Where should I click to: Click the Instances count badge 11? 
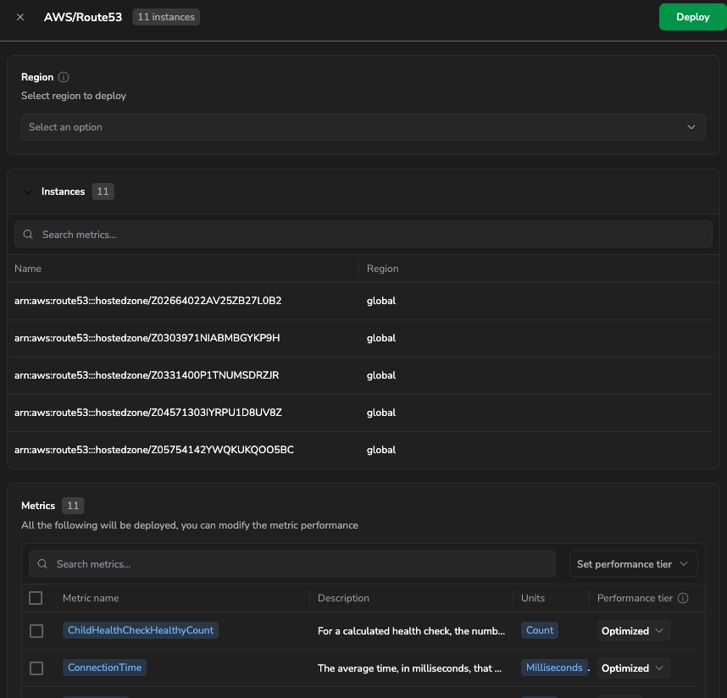pyautogui.click(x=103, y=191)
